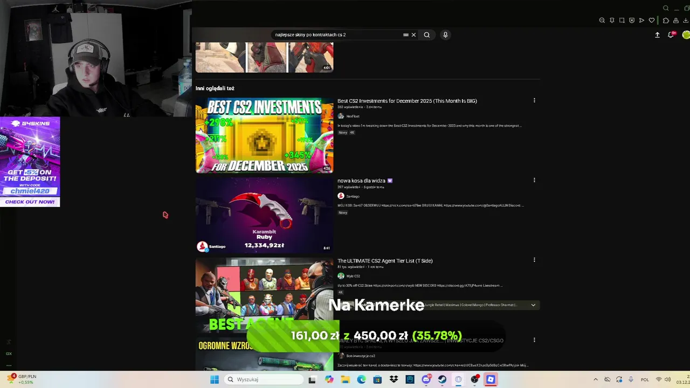Show hidden system tray icons chevron
690x388 pixels.
coord(596,379)
